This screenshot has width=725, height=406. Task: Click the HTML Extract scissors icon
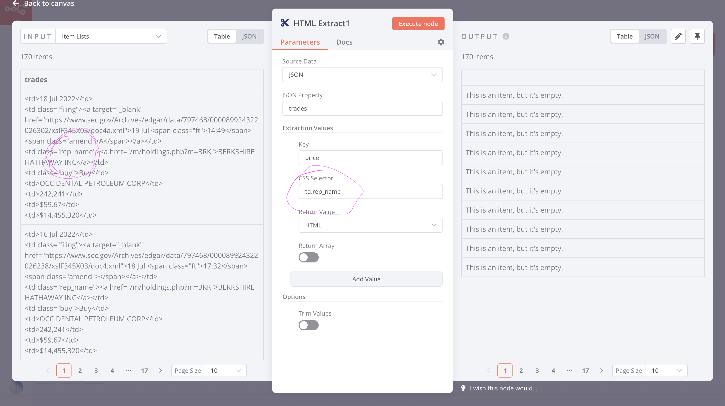pos(285,23)
